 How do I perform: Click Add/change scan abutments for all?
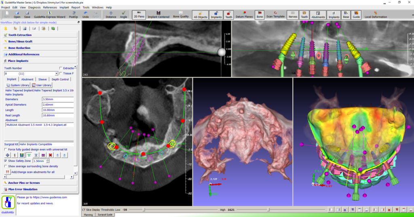(x=34, y=172)
